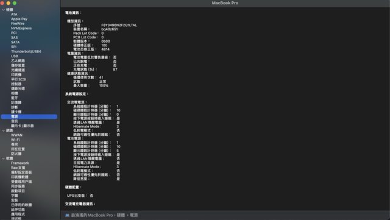
Task: Open 字體 in the sidebar
Action: (x=15, y=196)
